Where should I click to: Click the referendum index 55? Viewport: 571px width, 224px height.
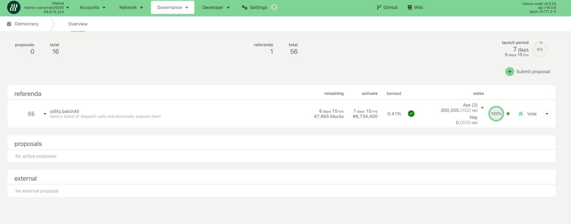[x=31, y=114]
